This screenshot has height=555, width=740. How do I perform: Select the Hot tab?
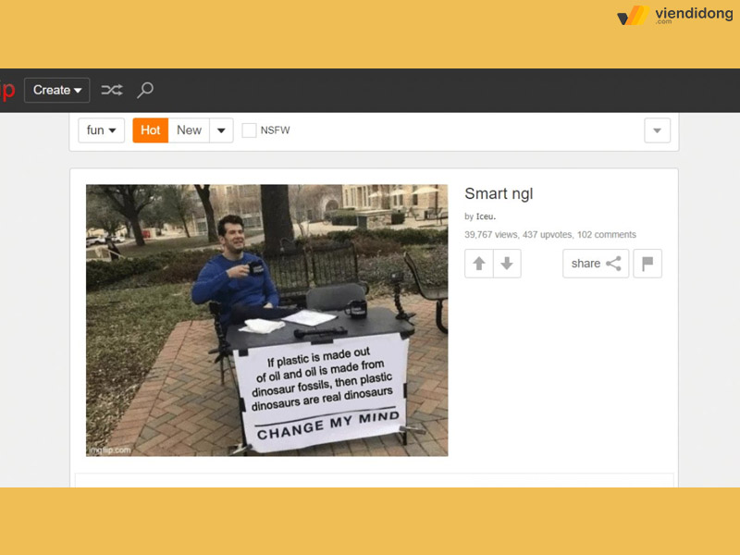pyautogui.click(x=151, y=130)
